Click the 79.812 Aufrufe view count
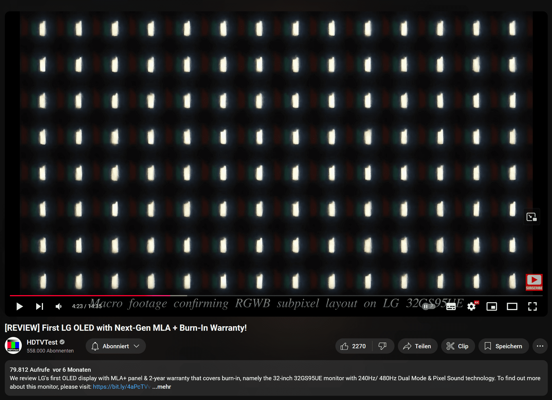 click(x=30, y=370)
